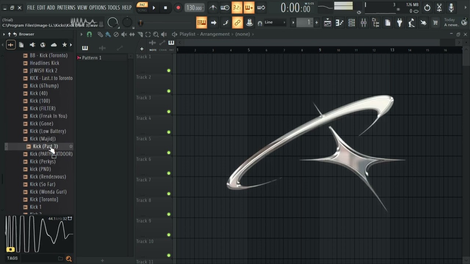Select the playlist Slice tool

tap(140, 34)
